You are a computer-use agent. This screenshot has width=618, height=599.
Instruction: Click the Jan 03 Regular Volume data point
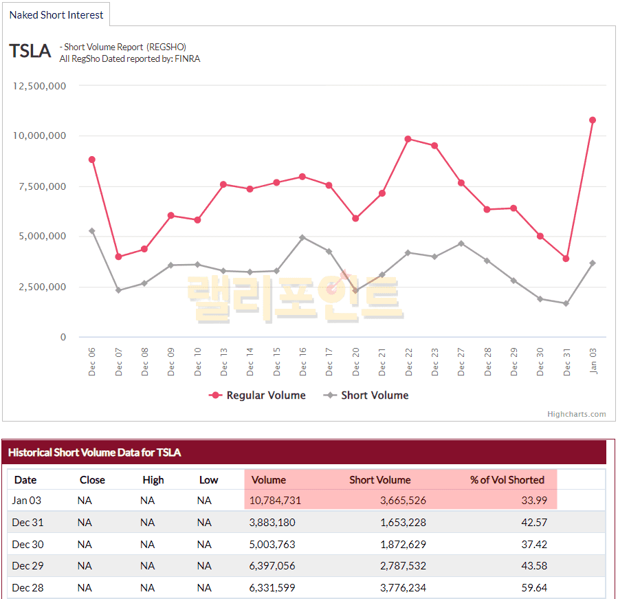pyautogui.click(x=593, y=120)
